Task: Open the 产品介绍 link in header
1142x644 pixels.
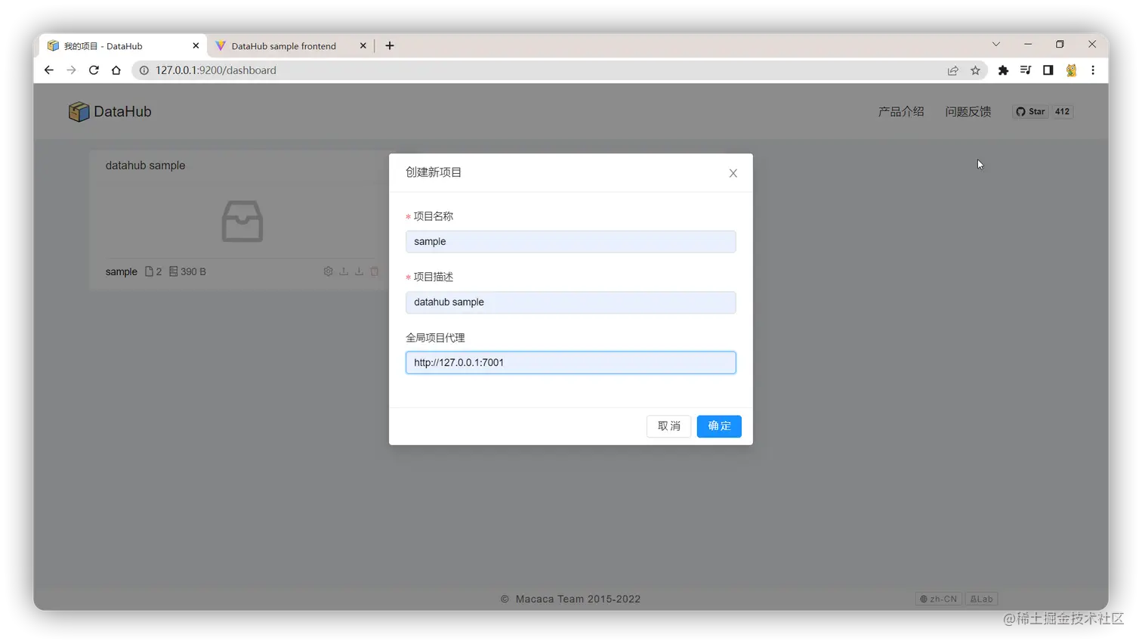Action: click(x=900, y=112)
